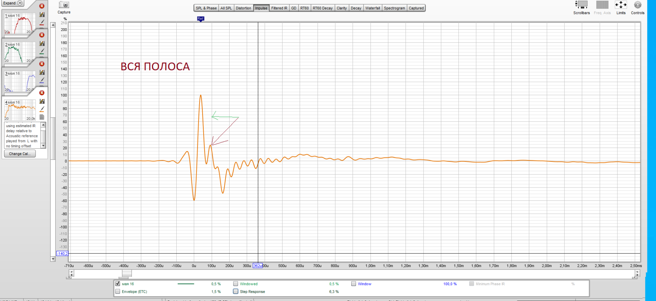
Task: Switch to the Waterfall tab
Action: pos(372,8)
